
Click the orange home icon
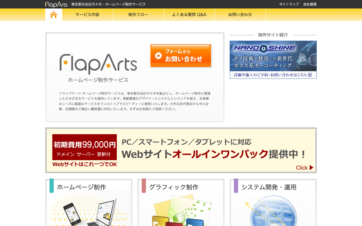(54, 15)
